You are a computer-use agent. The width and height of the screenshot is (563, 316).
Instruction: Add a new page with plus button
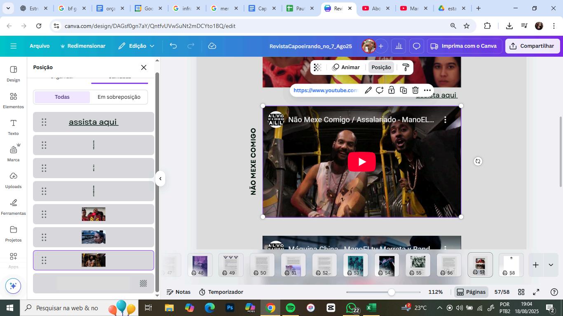(x=535, y=265)
